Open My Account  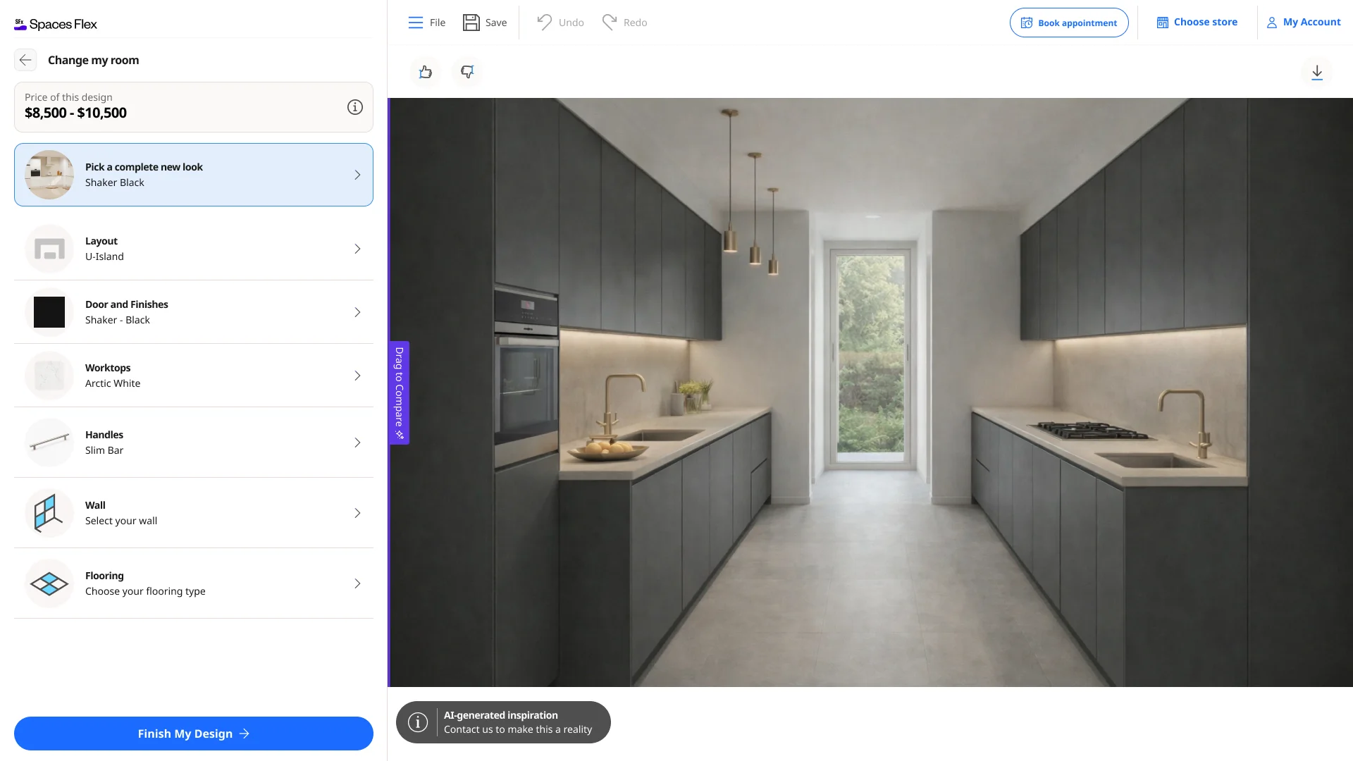[x=1303, y=23]
